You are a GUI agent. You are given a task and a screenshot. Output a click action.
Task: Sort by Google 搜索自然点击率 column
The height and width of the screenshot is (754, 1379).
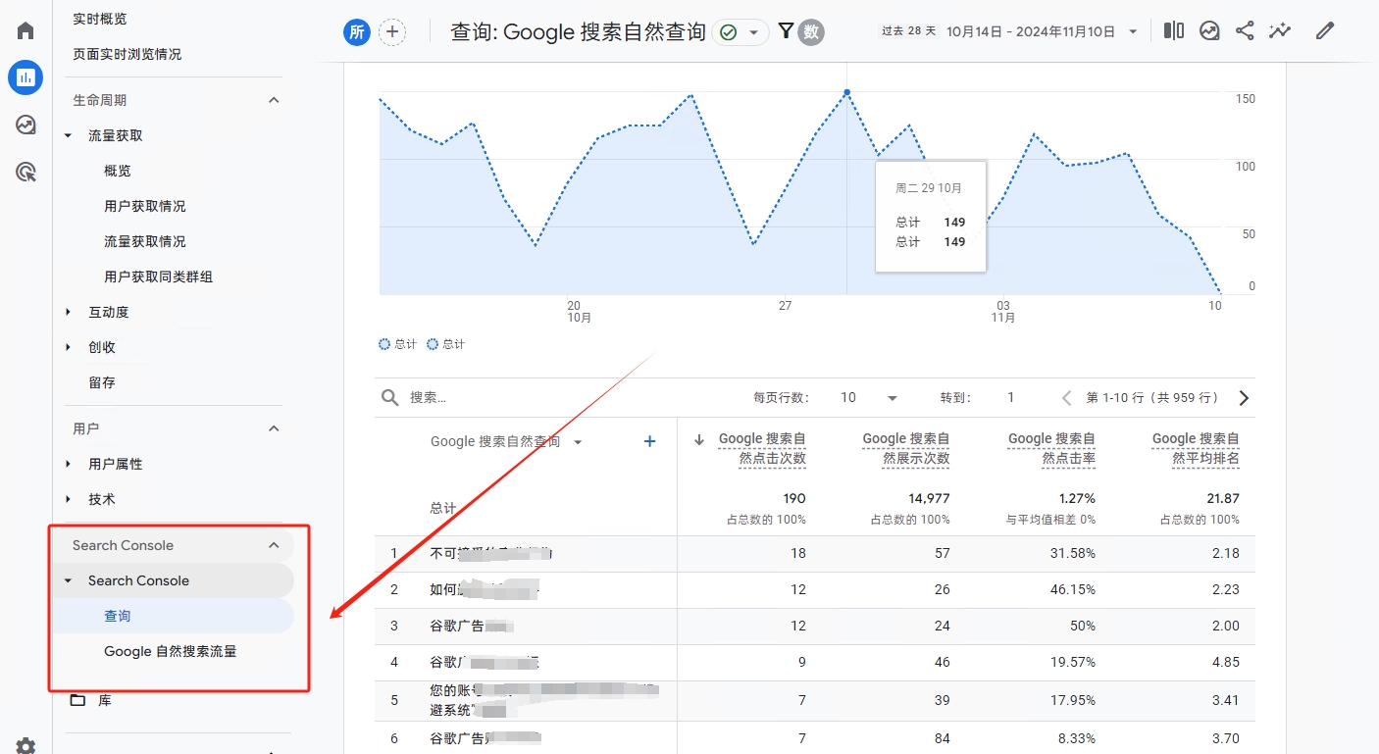click(x=1051, y=448)
